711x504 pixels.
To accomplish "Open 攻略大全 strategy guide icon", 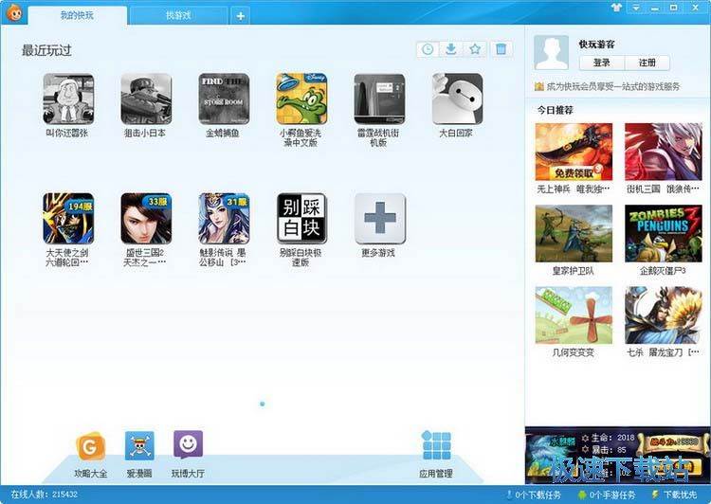I will [x=91, y=446].
